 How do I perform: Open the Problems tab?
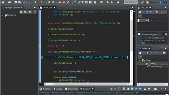46,89
